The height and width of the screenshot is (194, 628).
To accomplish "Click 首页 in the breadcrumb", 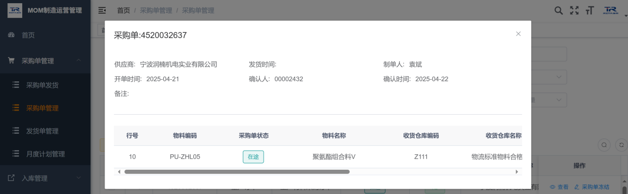I will point(124,11).
